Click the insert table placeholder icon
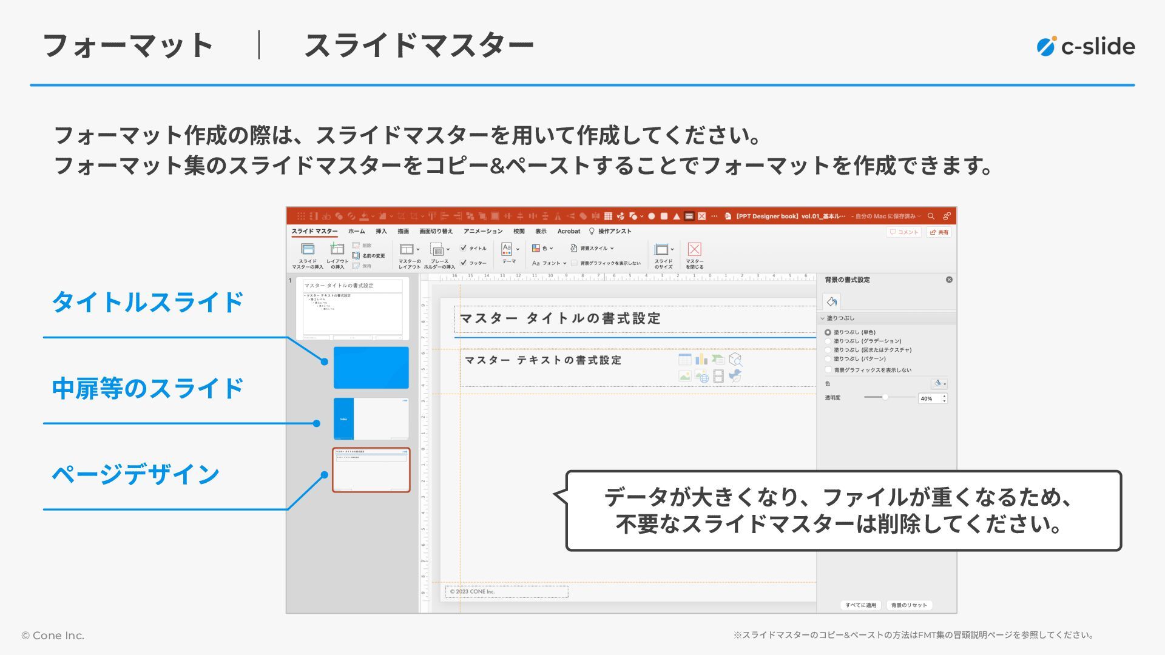Screen dimensions: 1165x655 click(x=684, y=360)
